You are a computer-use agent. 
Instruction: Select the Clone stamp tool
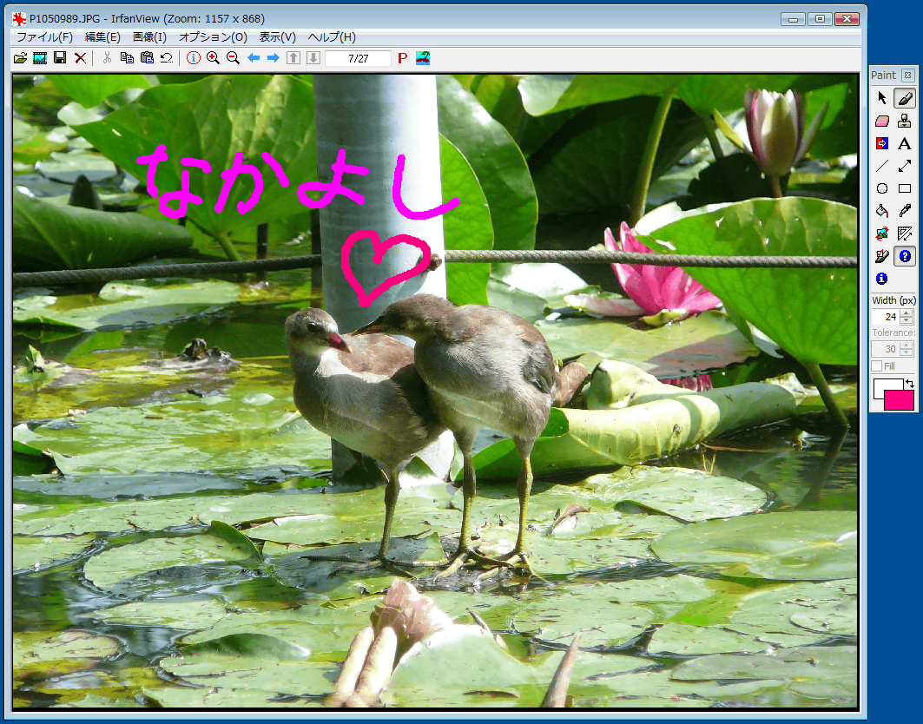(x=904, y=121)
